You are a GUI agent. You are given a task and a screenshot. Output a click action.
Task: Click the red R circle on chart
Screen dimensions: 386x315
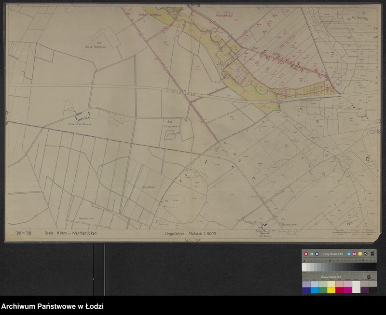tap(306, 254)
